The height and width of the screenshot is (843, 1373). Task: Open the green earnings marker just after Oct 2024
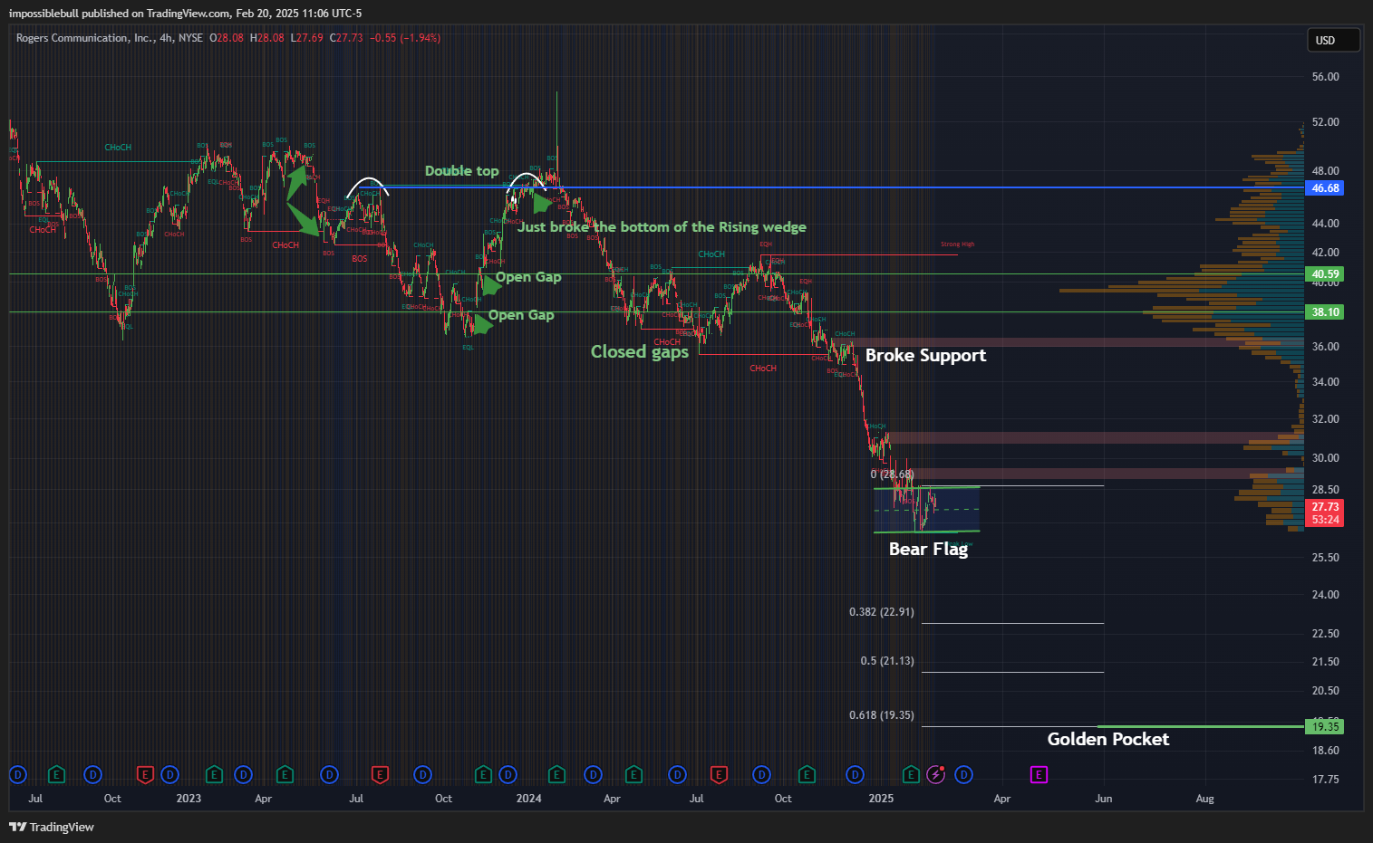tap(806, 774)
